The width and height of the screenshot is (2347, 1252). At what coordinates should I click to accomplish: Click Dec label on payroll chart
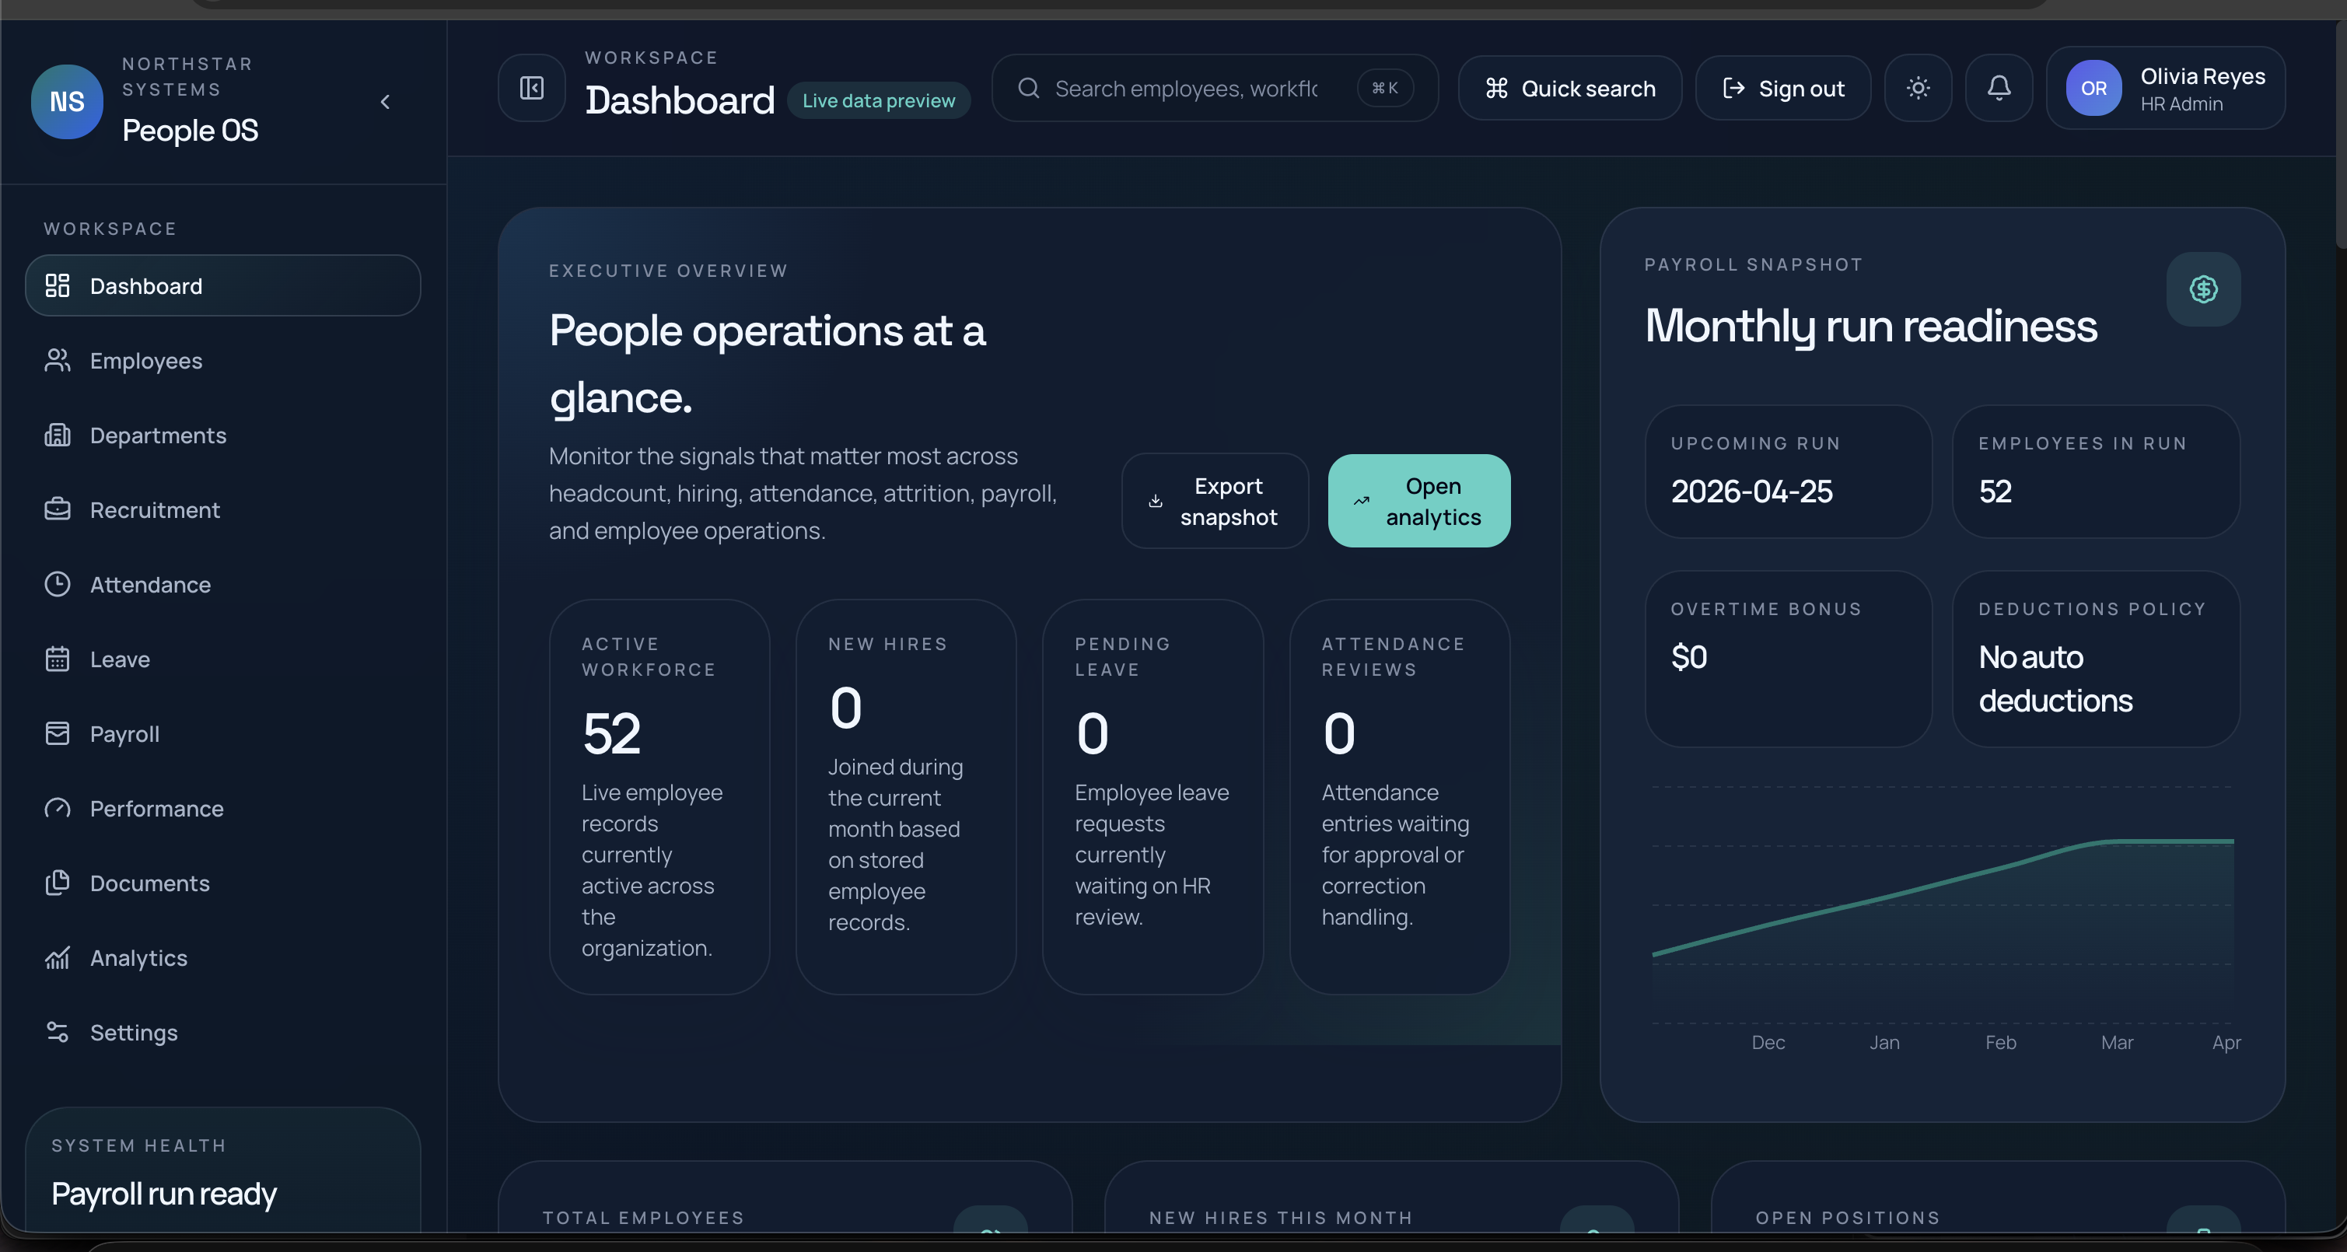tap(1768, 1042)
